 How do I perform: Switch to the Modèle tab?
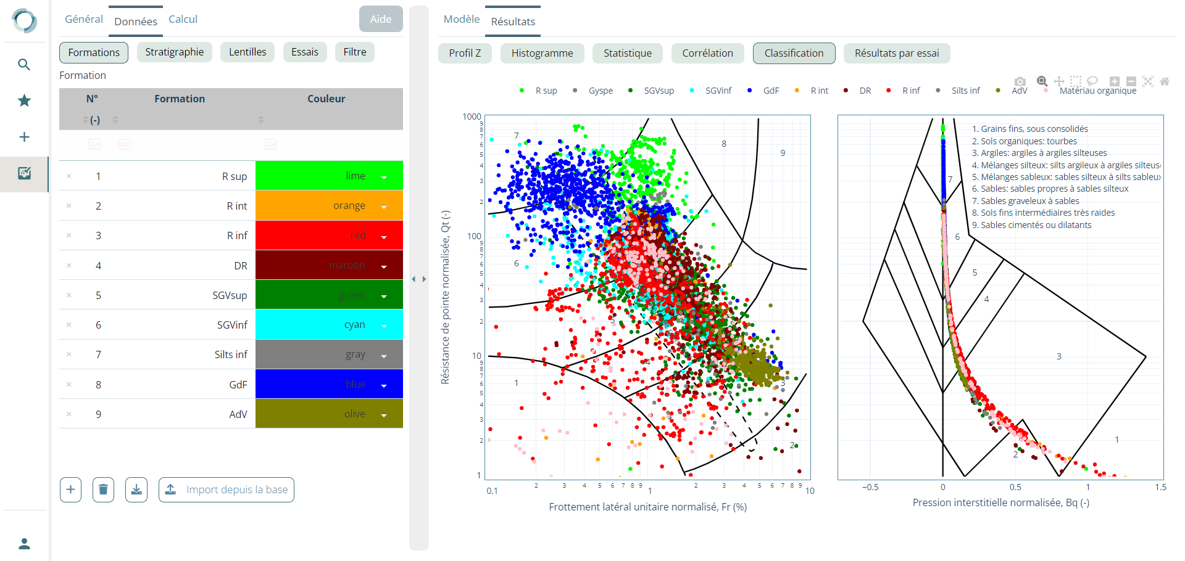461,19
